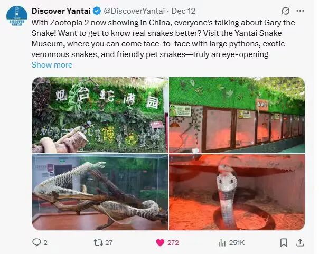Viewport: 319px width, 254px height.
Task: Click the repost arrows icon
Action: [x=98, y=242]
